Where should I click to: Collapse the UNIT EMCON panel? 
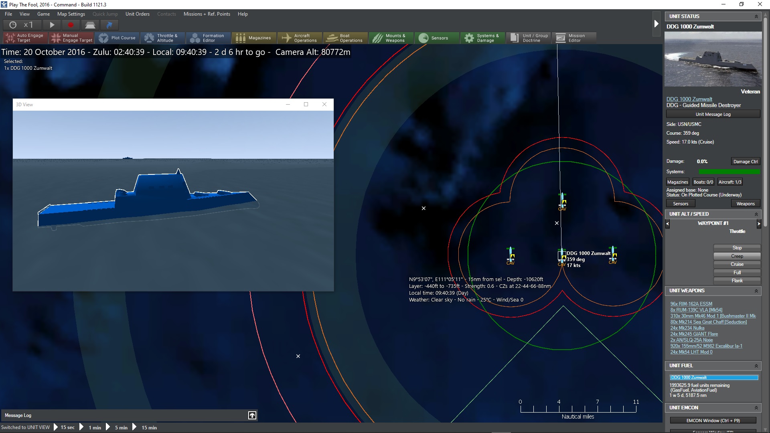click(756, 408)
